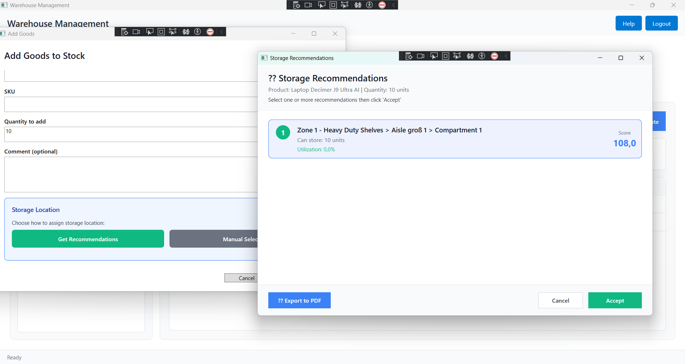This screenshot has height=364, width=685.
Task: Click accessibility icon in top main window toolbar
Action: pyautogui.click(x=370, y=5)
